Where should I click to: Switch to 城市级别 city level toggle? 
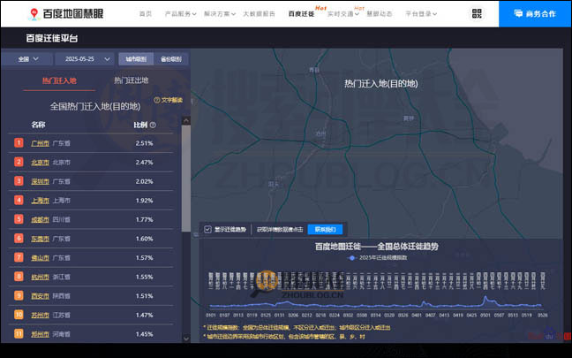click(x=136, y=59)
